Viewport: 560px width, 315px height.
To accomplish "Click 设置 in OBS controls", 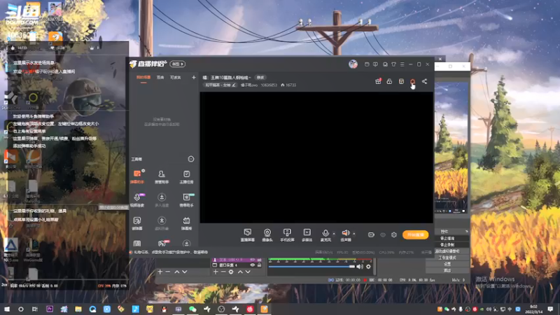I will tap(447, 264).
